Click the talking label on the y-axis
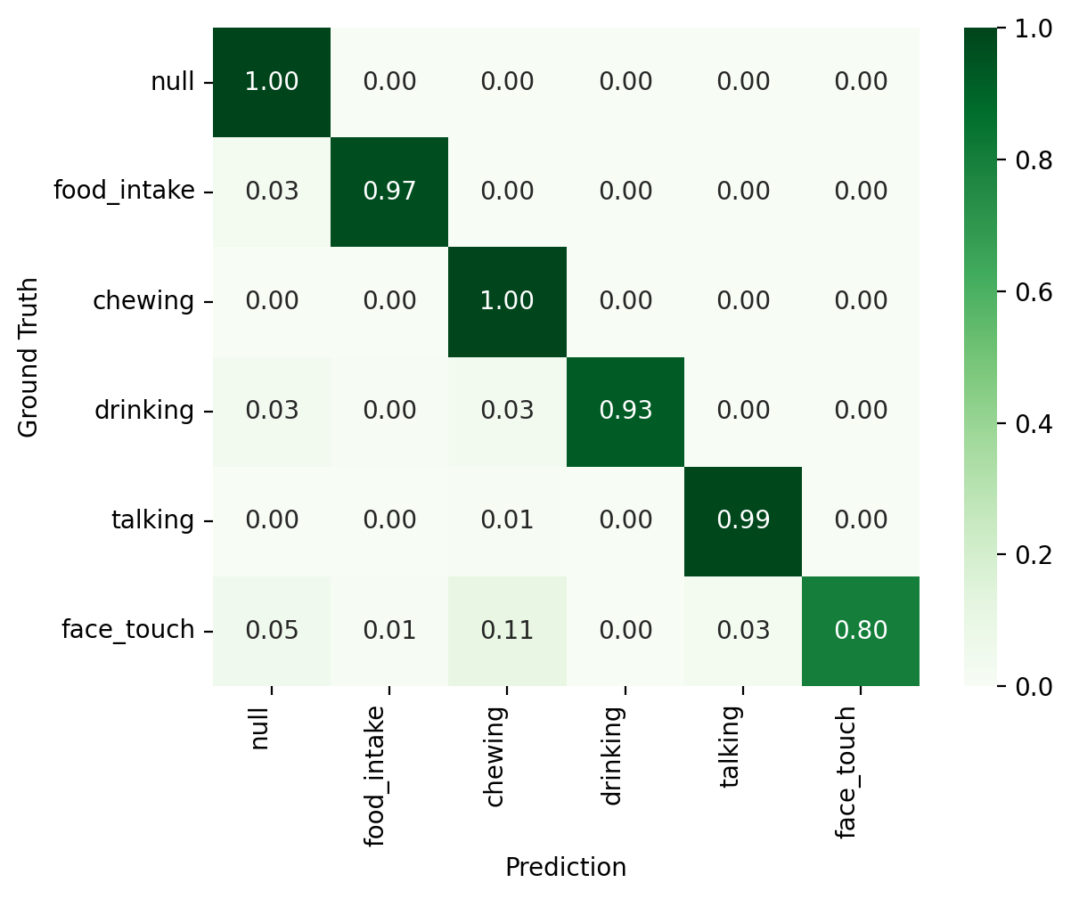1071x899 pixels. coord(152,519)
